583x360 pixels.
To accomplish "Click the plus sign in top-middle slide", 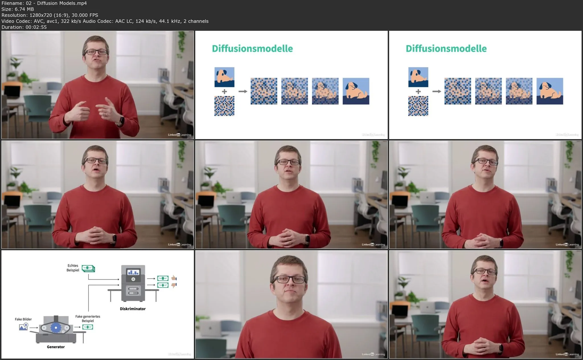I will tap(224, 91).
